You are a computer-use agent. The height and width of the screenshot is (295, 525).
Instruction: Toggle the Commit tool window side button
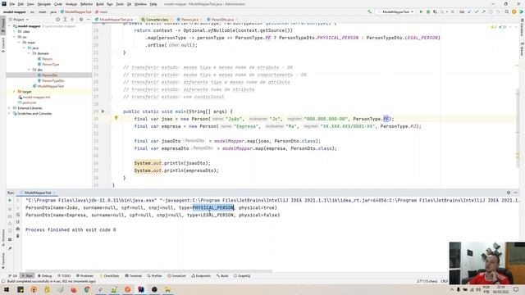[3, 45]
